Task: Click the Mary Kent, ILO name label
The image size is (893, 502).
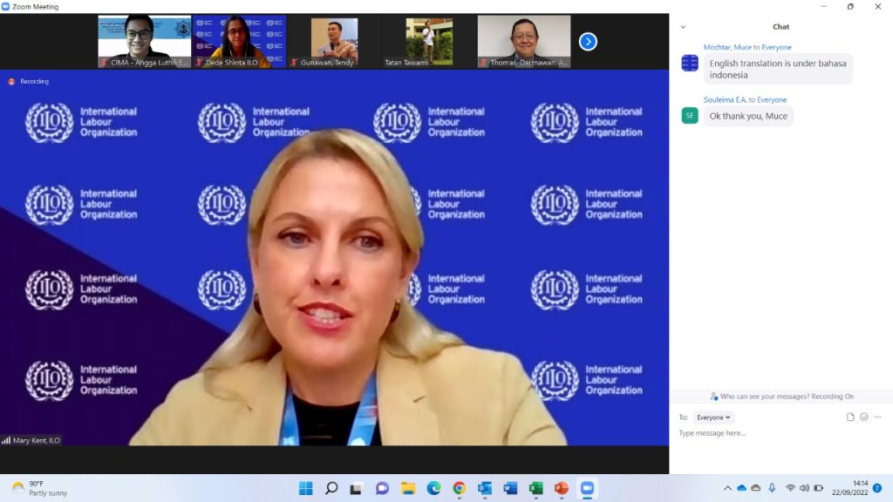Action: pos(37,440)
